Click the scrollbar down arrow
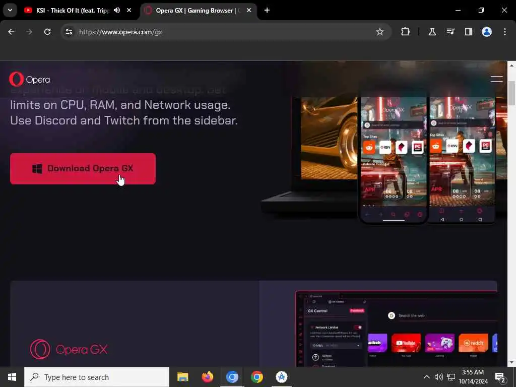Viewport: 516px width, 387px height. tap(511, 363)
